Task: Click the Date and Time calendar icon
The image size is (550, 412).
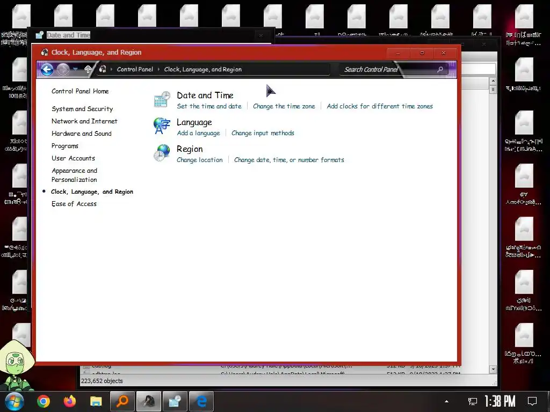Action: tap(162, 99)
